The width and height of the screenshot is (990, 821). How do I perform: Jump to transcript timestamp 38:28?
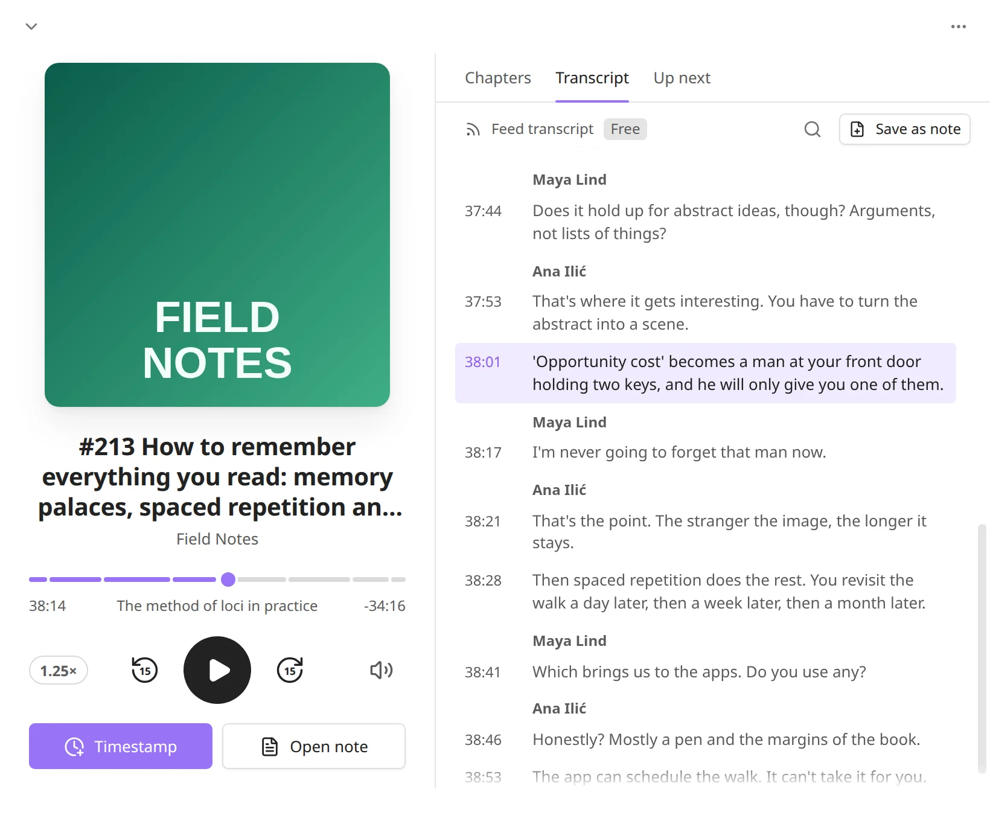click(x=483, y=581)
